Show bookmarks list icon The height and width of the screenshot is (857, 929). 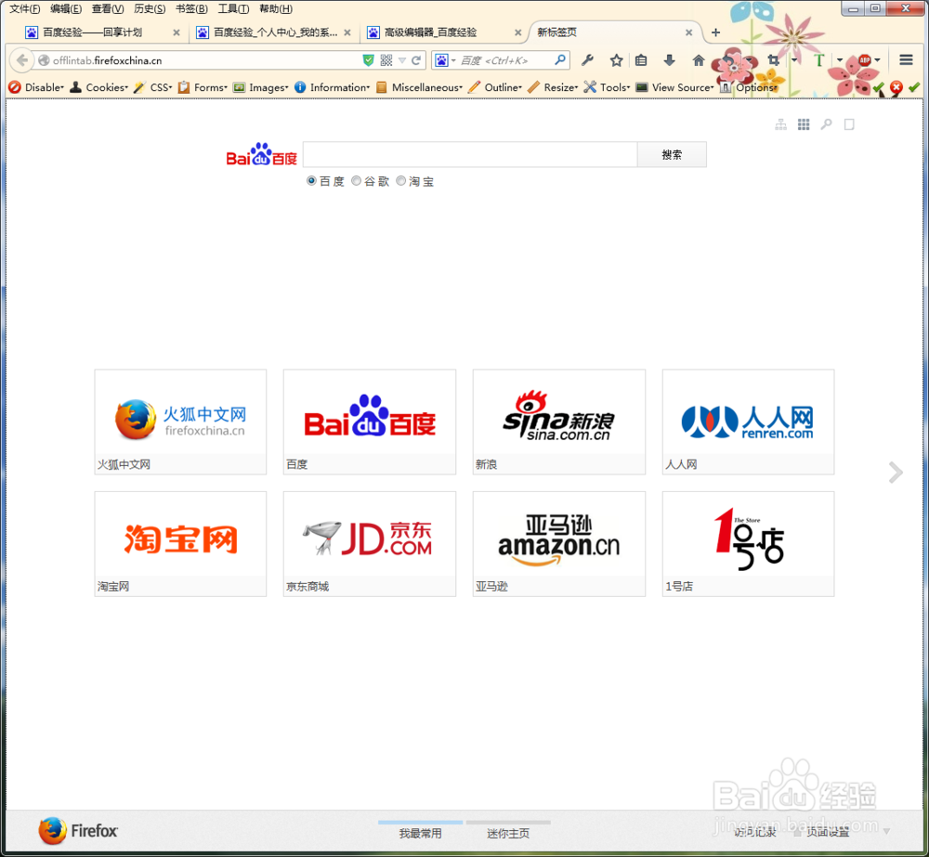tap(641, 59)
